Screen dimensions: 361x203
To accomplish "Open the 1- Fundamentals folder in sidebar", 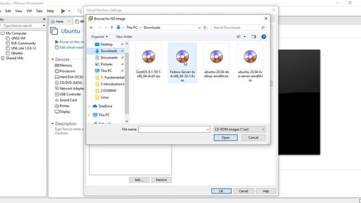I will point(110,77).
